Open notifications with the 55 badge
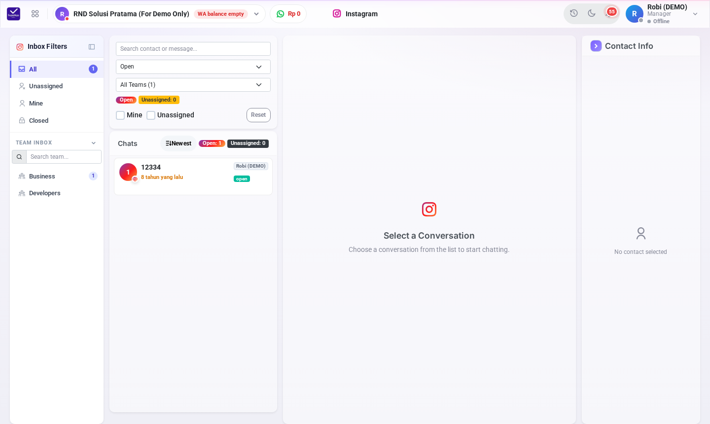 click(x=610, y=13)
